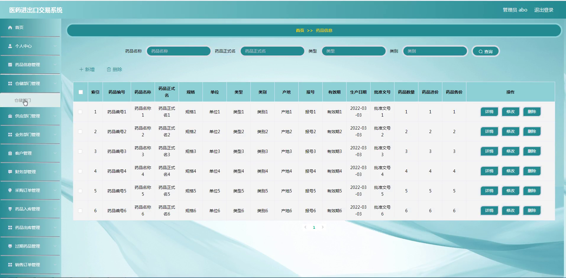The image size is (566, 278).
Task: Focus the 类别 search input
Action: coord(435,51)
